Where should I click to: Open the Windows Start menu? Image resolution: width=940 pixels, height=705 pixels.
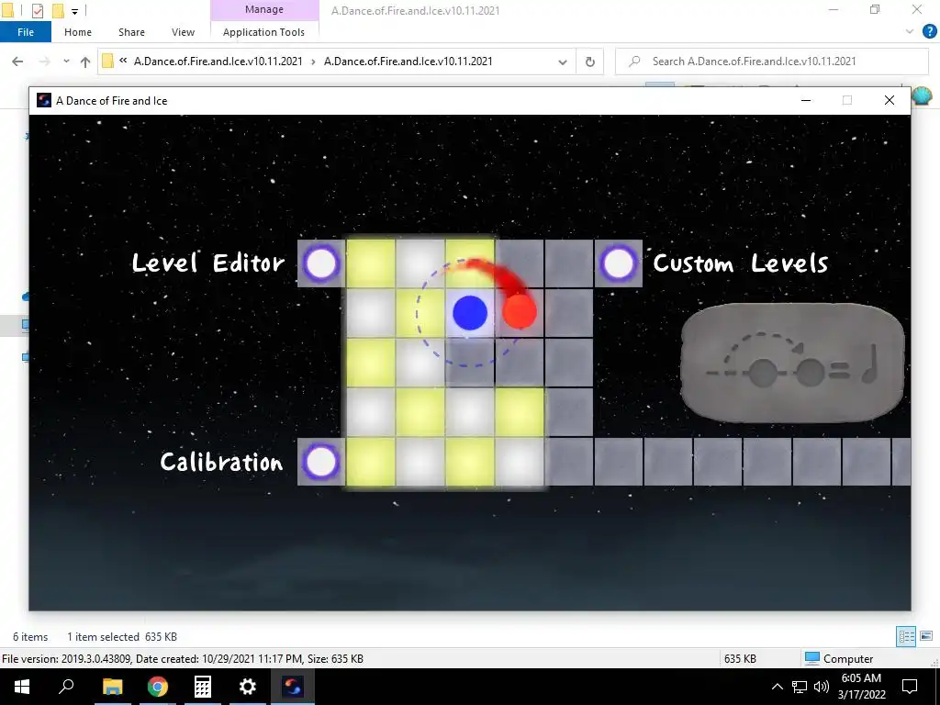click(x=22, y=687)
